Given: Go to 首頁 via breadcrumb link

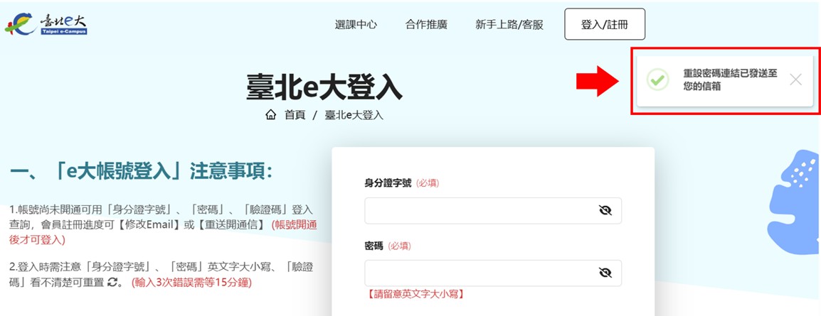Looking at the screenshot, I should coord(295,115).
